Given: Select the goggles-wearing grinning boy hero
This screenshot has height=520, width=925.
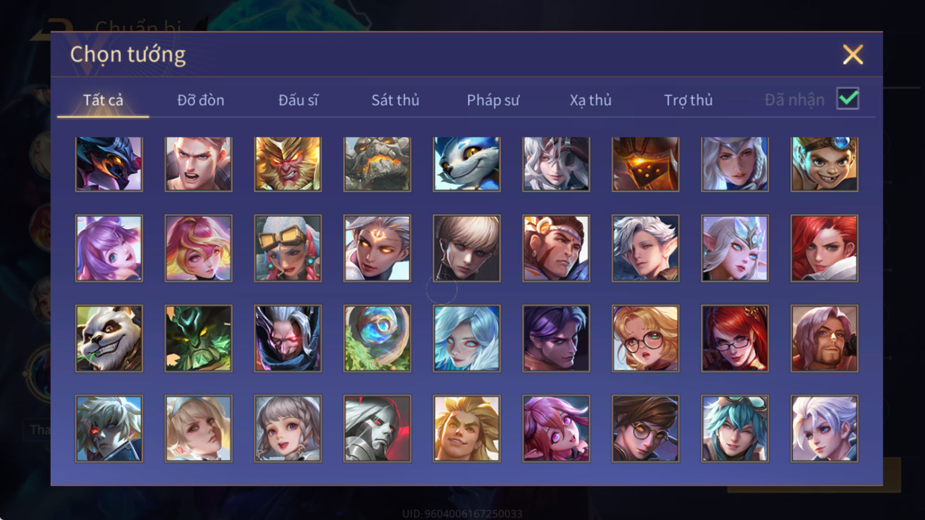Looking at the screenshot, I should (824, 164).
